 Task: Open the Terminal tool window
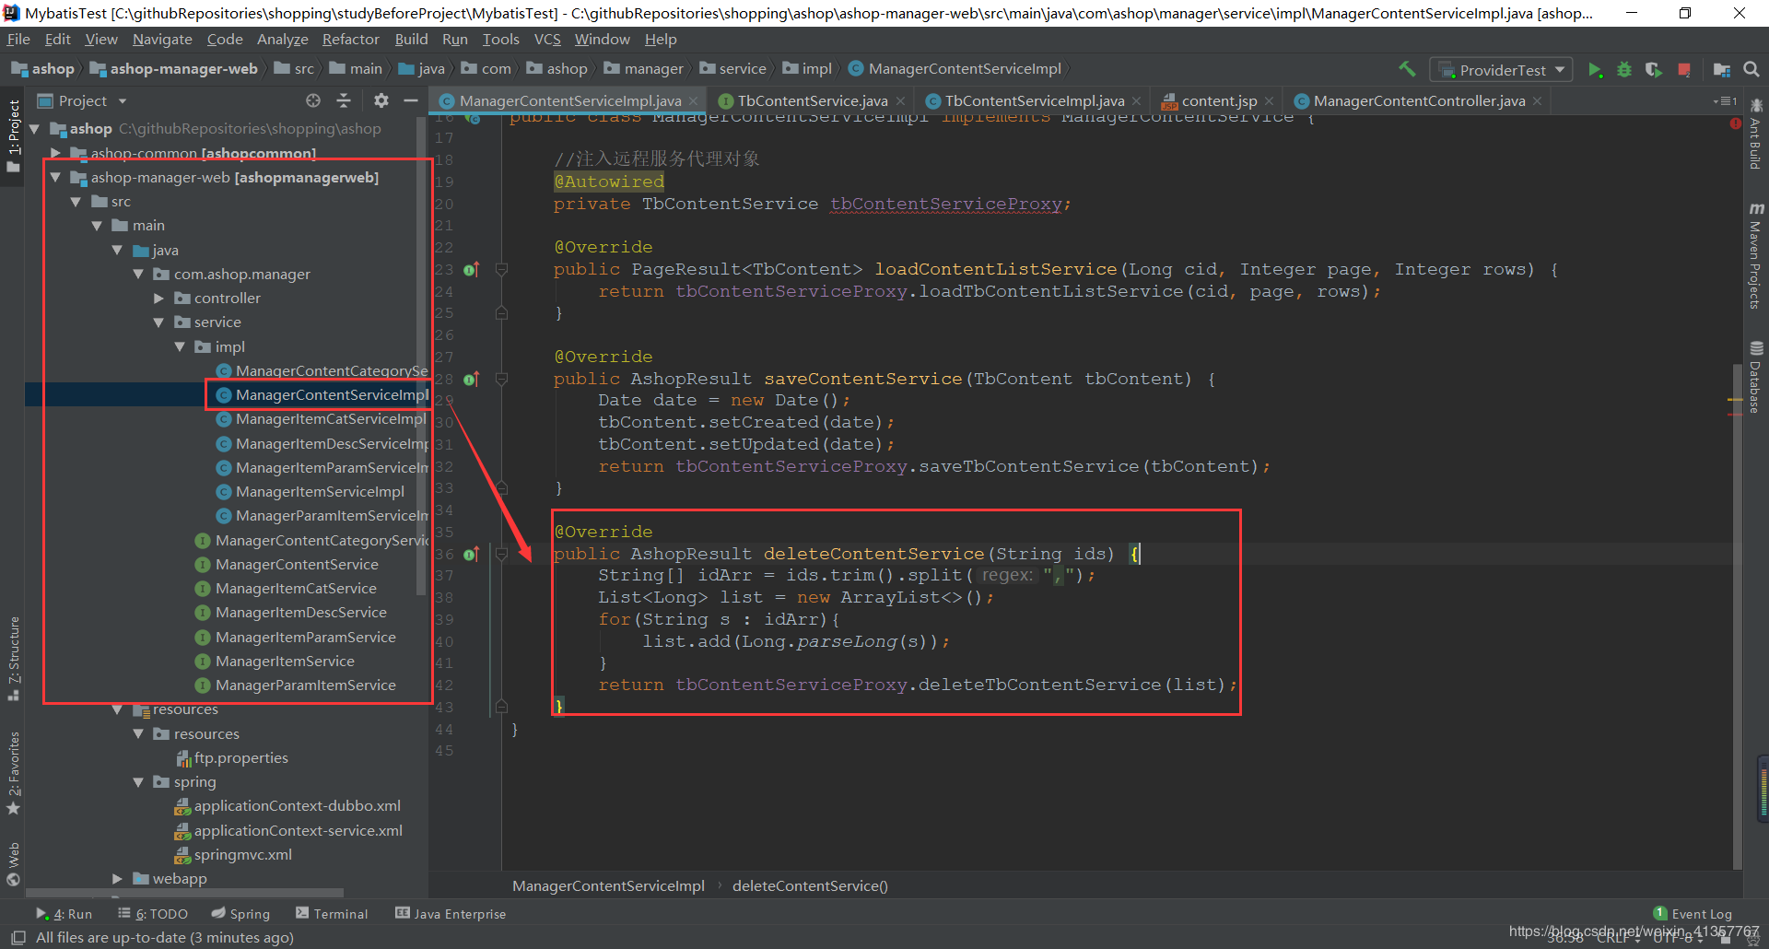pos(332,914)
